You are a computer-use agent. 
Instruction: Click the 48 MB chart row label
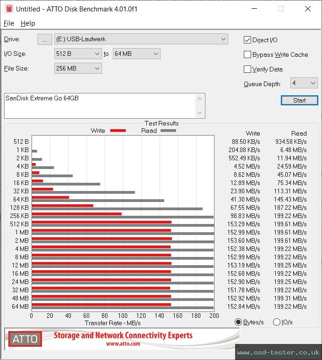coord(20,299)
